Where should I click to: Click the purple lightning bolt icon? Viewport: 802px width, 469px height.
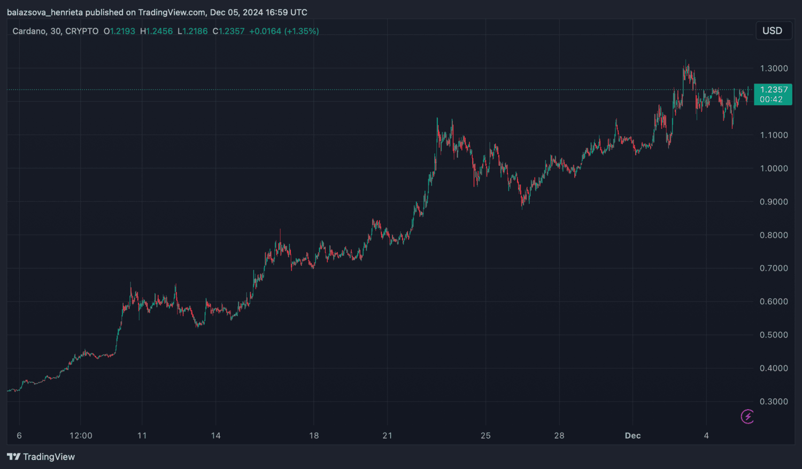(747, 417)
